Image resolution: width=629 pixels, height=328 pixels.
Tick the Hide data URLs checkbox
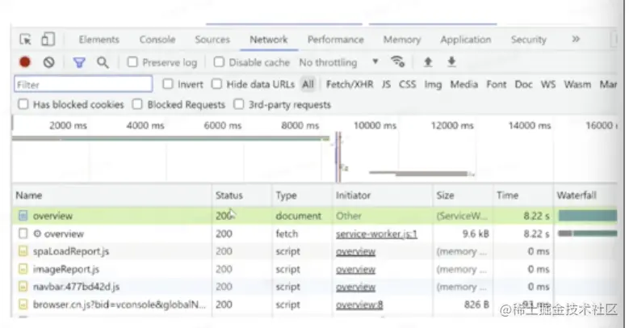pyautogui.click(x=217, y=84)
